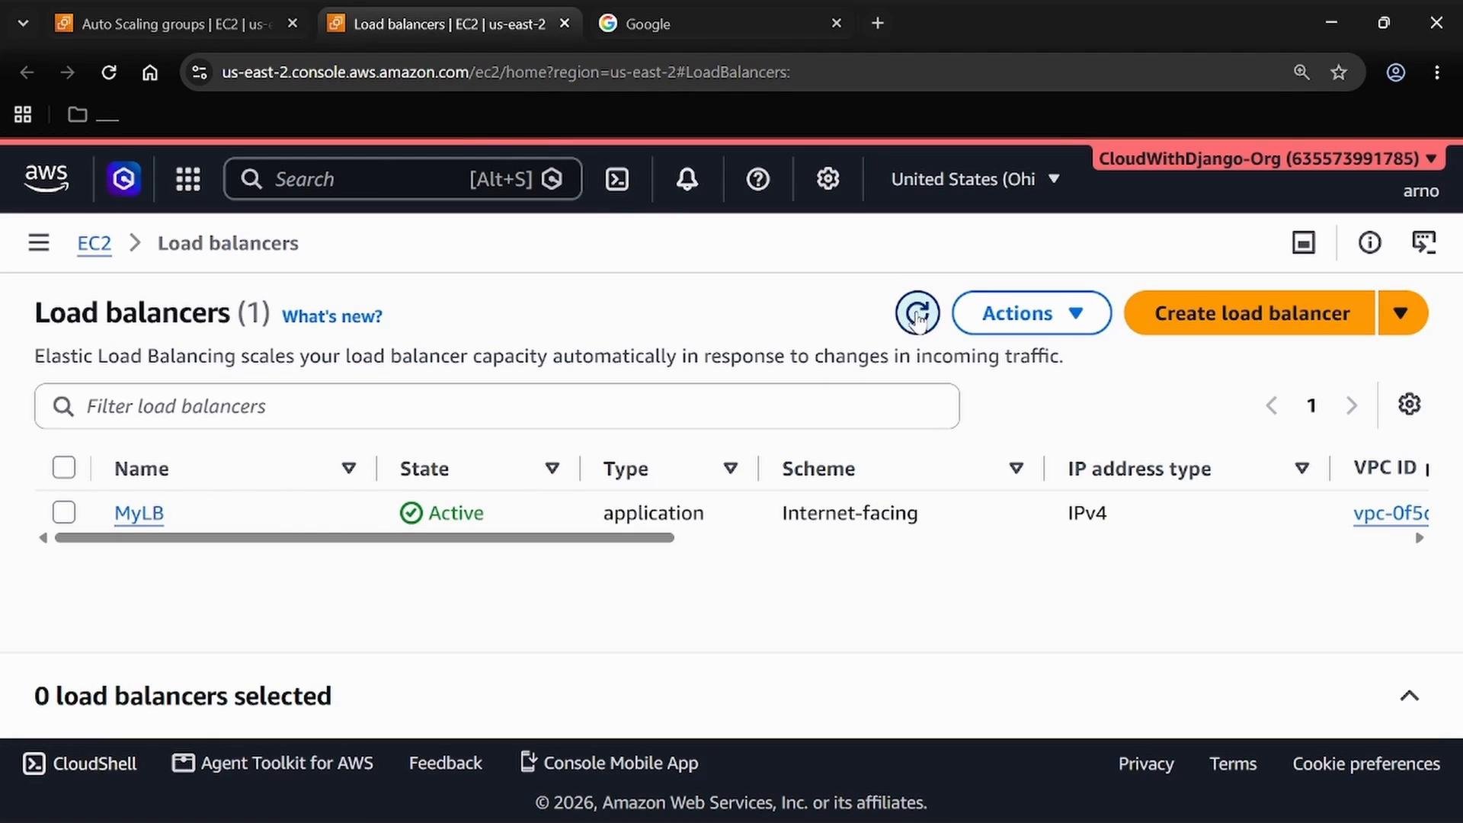1463x823 pixels.
Task: Follow the EC2 breadcrumb link
Action: pos(94,243)
